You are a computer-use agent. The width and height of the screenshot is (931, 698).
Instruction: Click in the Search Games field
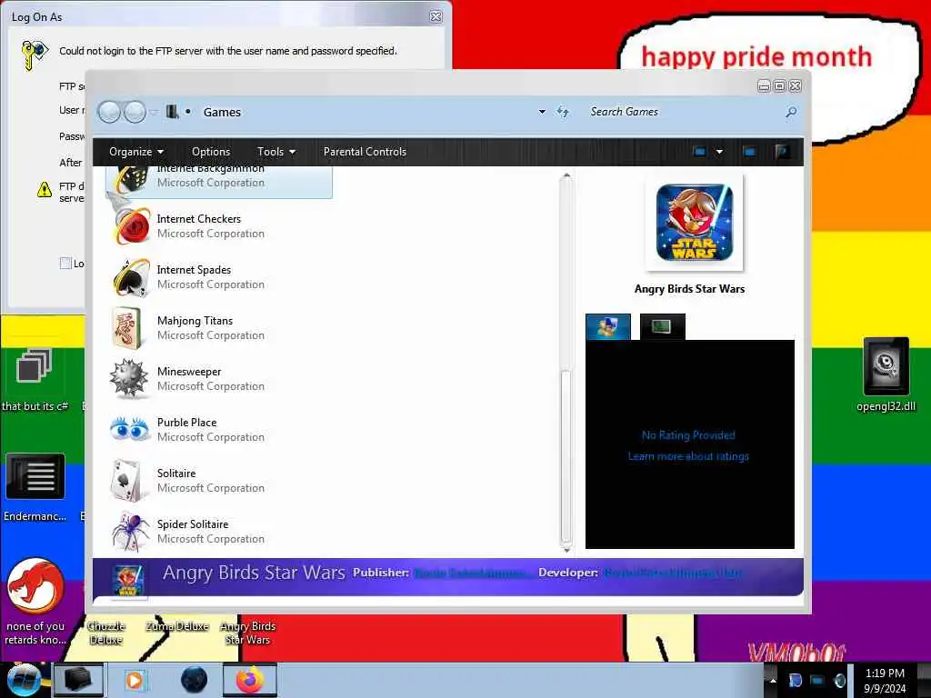pyautogui.click(x=683, y=112)
